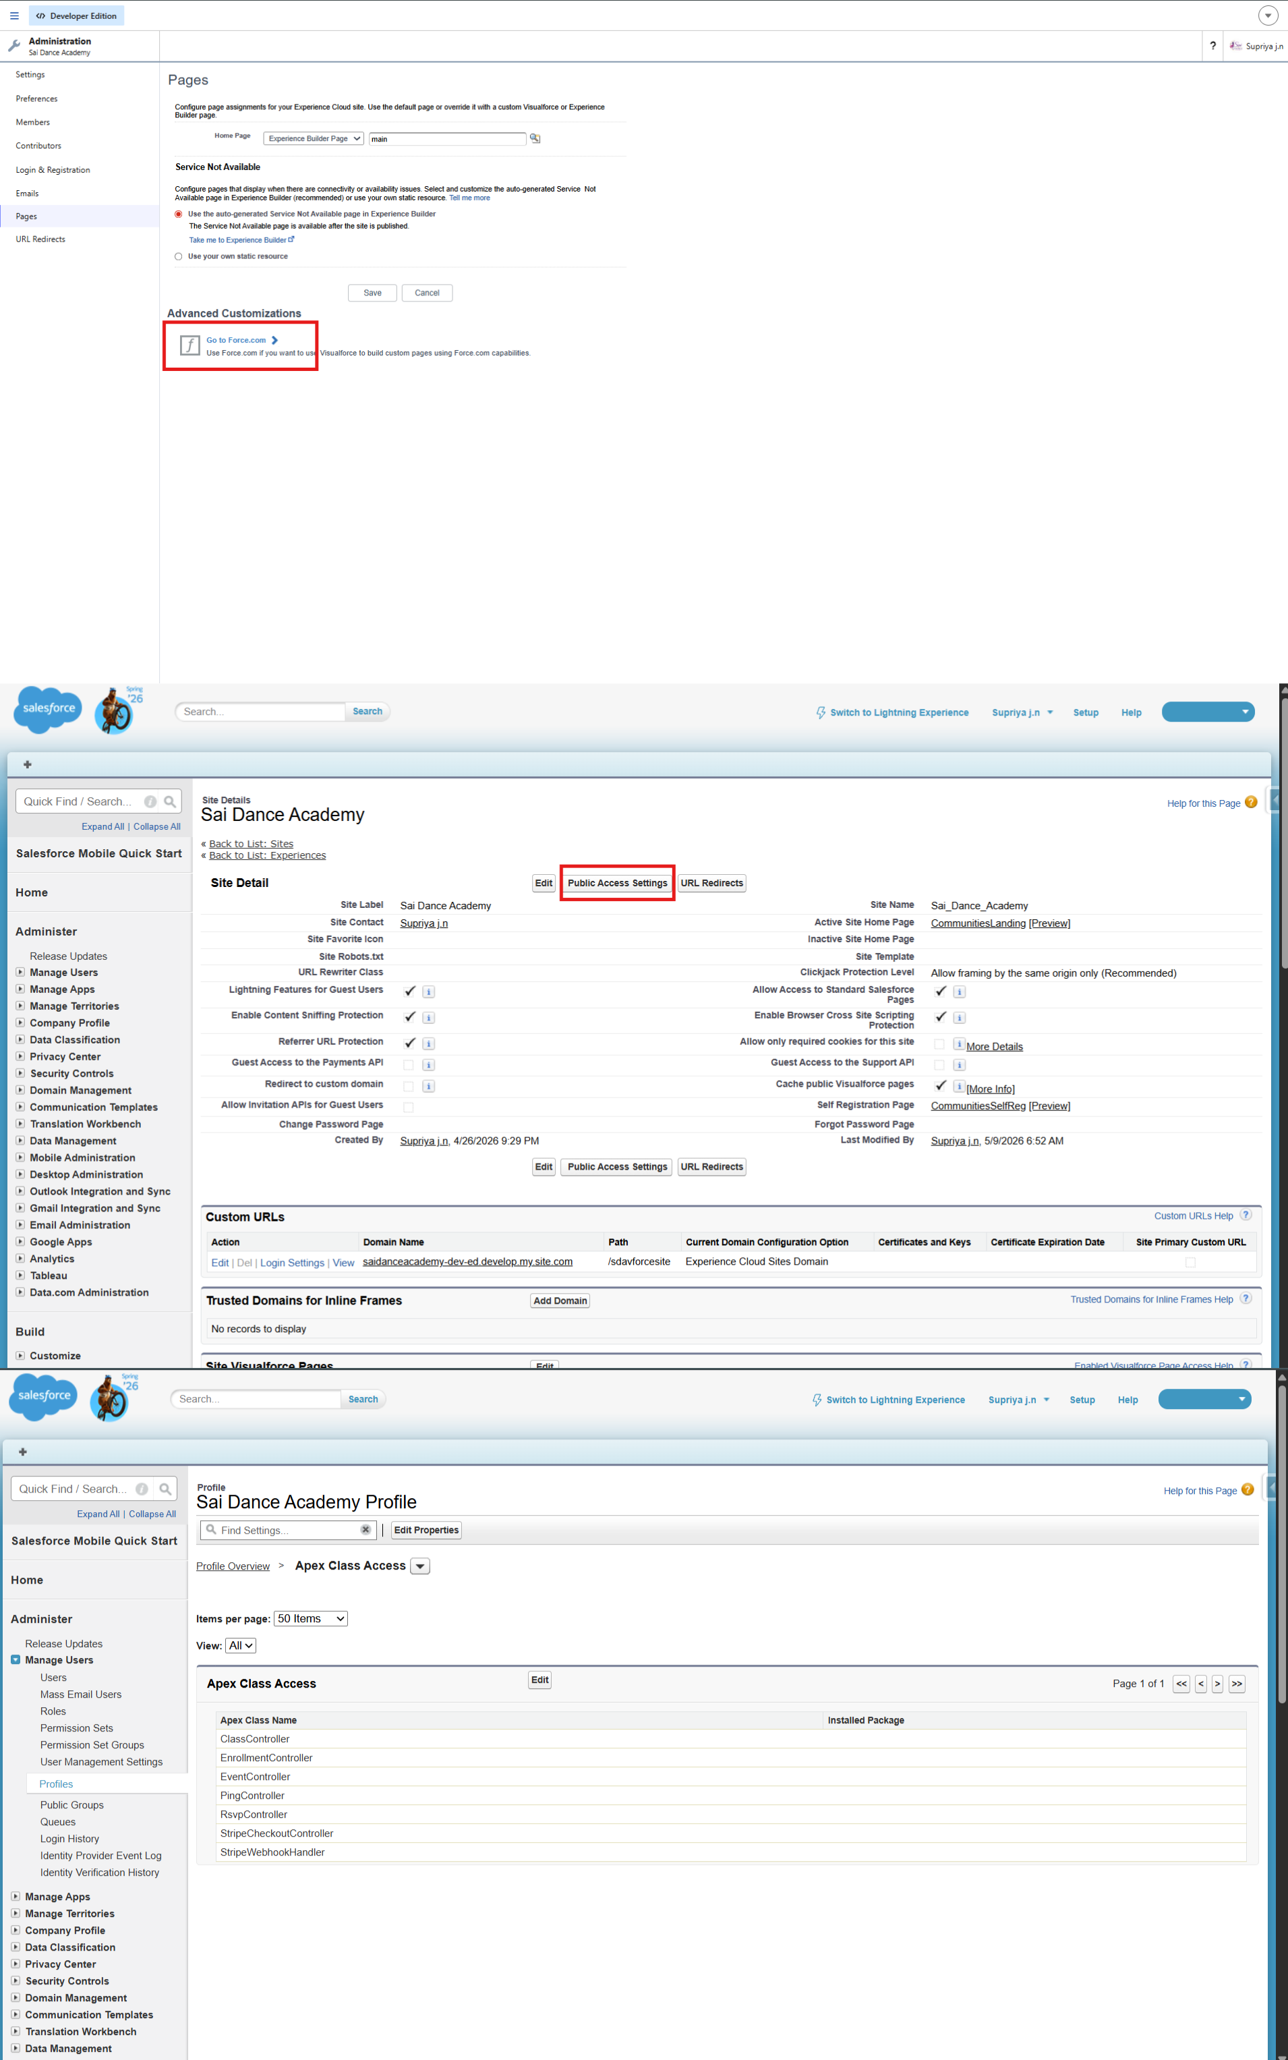Click Edit Properties button
The image size is (1288, 2060).
point(426,1530)
